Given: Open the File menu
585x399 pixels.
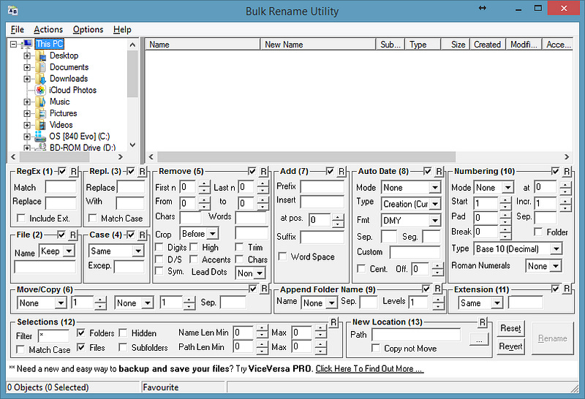Looking at the screenshot, I should coord(17,29).
